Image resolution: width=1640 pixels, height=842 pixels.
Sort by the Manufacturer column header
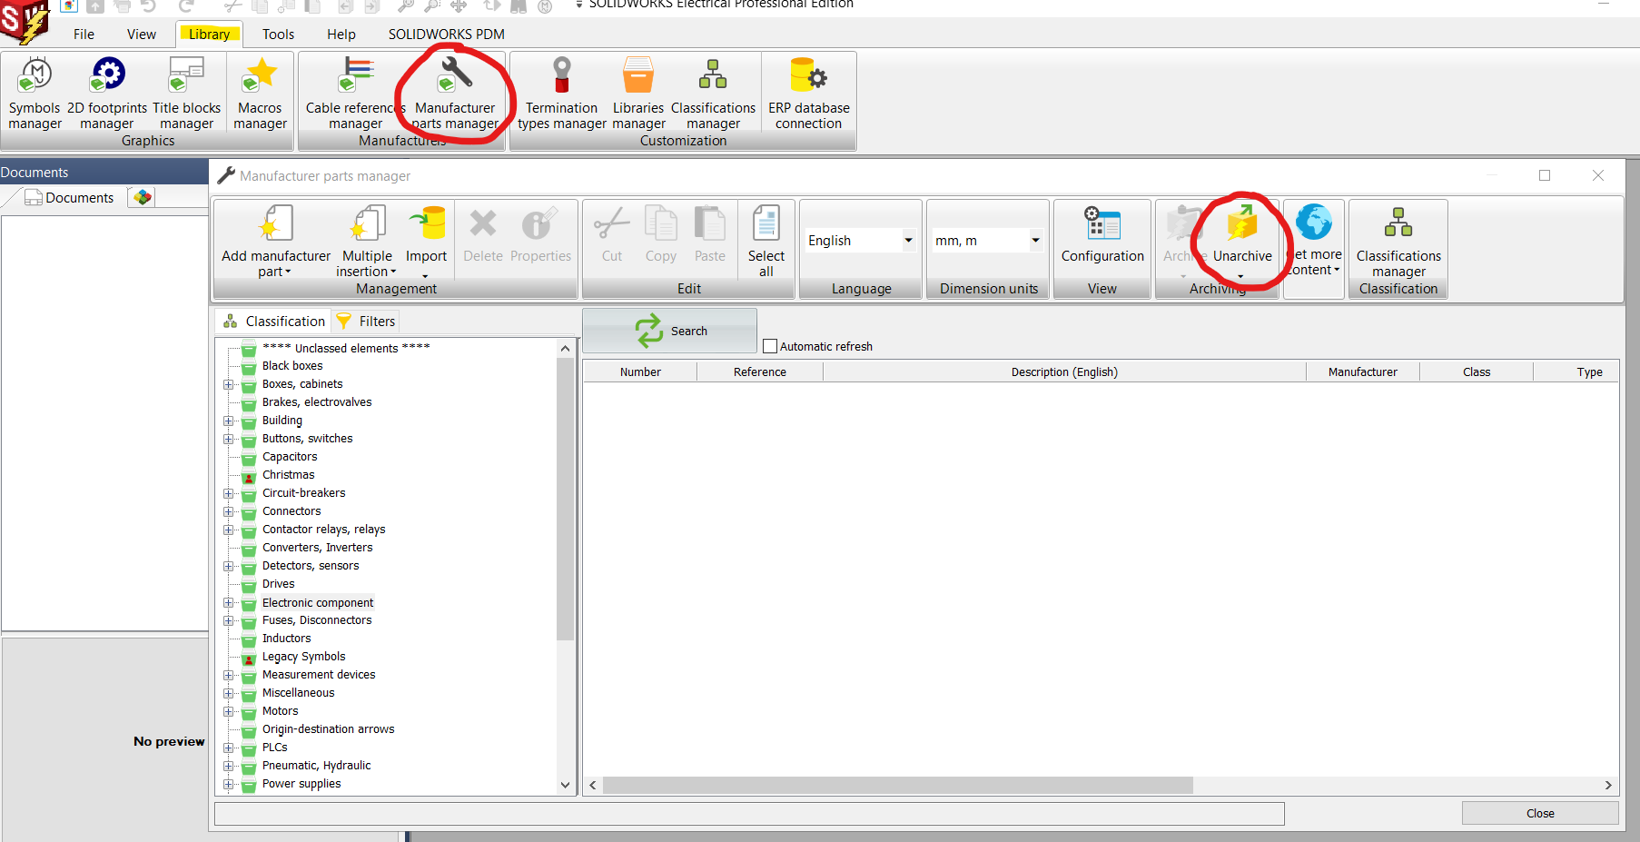click(1362, 371)
